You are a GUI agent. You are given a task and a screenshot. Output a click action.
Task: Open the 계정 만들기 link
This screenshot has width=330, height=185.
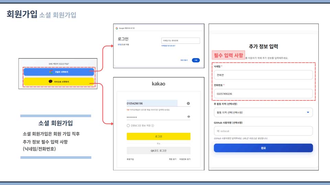tap(184, 60)
